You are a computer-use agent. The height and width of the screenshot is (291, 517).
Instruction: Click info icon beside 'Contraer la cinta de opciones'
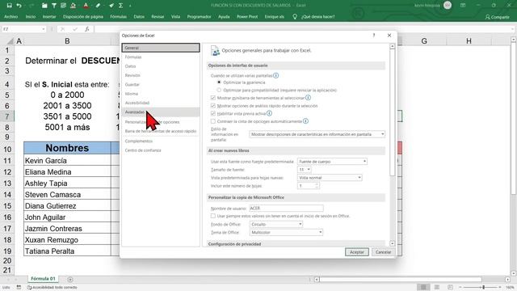coord(305,121)
